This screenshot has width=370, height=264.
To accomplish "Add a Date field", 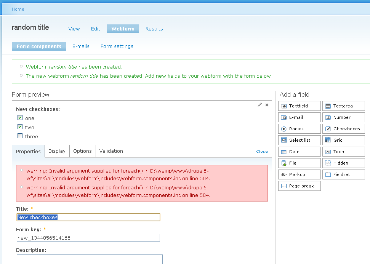I will pyautogui.click(x=299, y=152).
